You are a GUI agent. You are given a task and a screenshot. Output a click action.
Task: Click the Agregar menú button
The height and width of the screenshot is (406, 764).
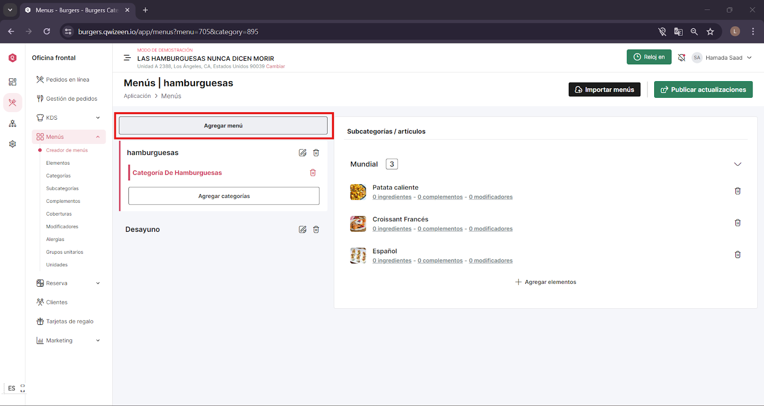(x=223, y=125)
